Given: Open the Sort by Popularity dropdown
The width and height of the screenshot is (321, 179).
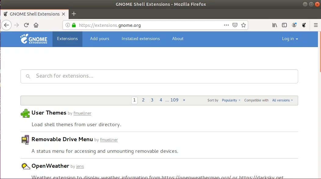Looking at the screenshot, I should point(231,100).
